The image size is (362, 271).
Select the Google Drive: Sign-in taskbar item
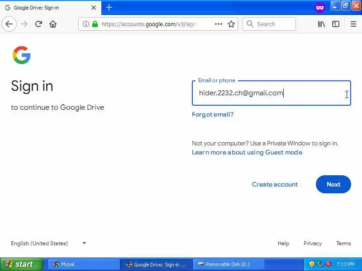tap(157, 265)
